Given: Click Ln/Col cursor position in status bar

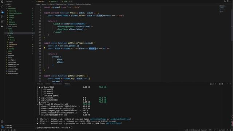Looking at the screenshot, I should pos(192,130).
